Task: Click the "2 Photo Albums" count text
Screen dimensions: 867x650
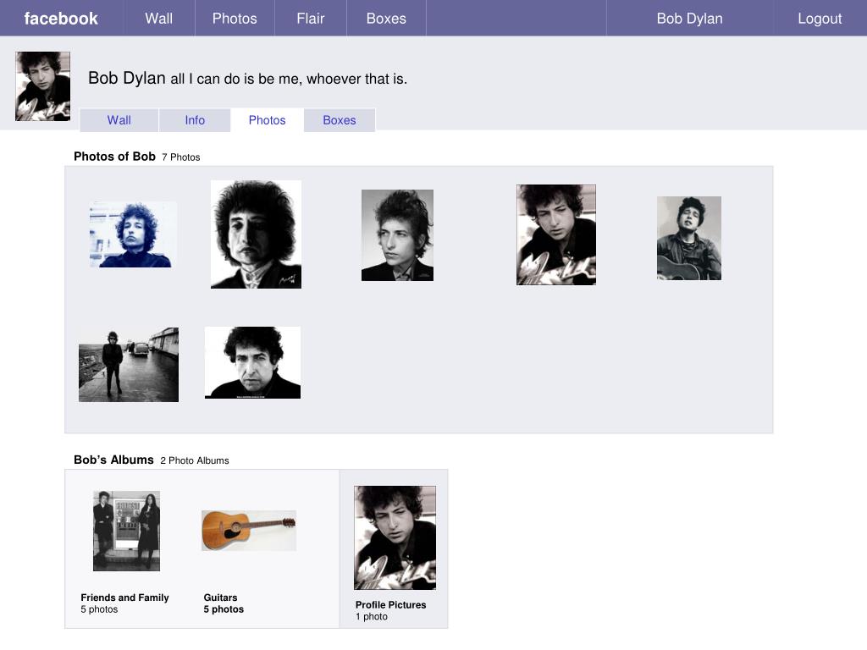Action: 195,460
